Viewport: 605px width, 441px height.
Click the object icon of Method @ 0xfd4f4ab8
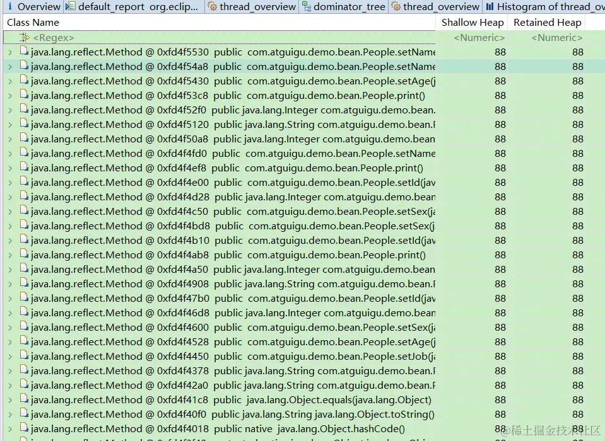pos(25,254)
